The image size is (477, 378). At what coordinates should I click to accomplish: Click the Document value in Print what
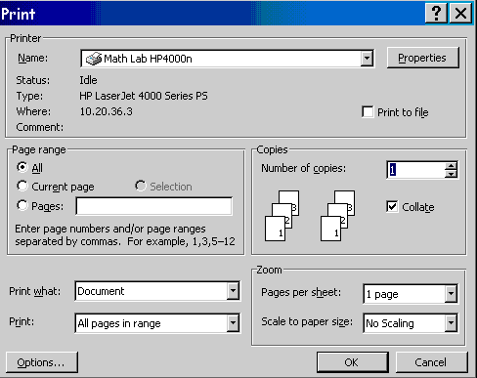[101, 291]
